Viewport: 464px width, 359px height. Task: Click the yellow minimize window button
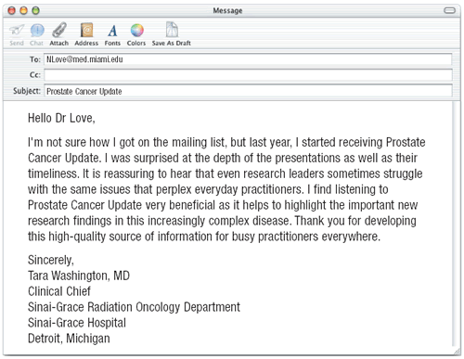24,11
